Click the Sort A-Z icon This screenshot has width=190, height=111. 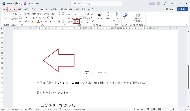88,22
